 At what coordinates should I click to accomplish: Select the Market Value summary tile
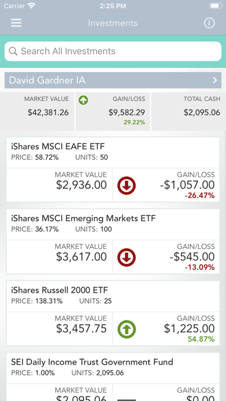click(x=37, y=112)
